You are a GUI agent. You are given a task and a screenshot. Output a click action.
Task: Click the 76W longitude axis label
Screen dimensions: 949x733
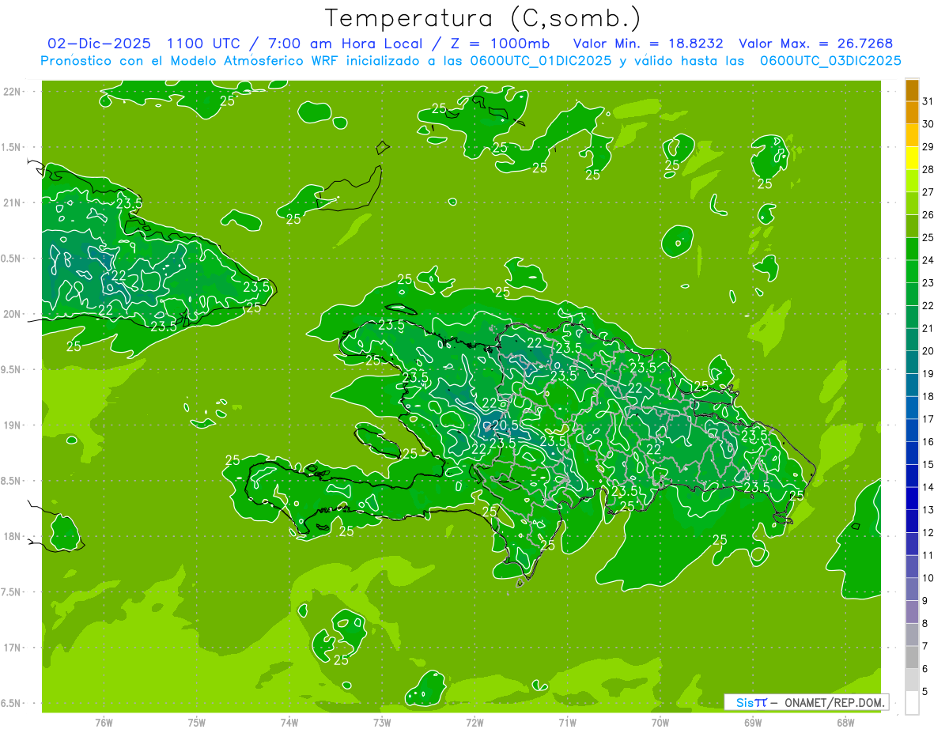click(104, 723)
